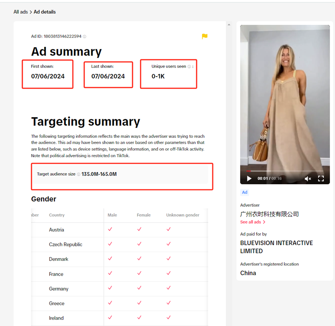Click the advertiser name 广州衣时科技有限公司

tap(270, 214)
